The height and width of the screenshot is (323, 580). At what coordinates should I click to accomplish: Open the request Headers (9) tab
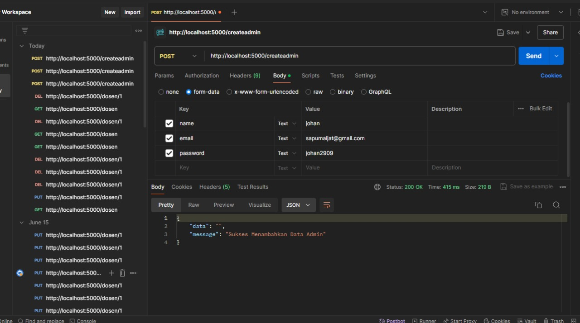[245, 76]
